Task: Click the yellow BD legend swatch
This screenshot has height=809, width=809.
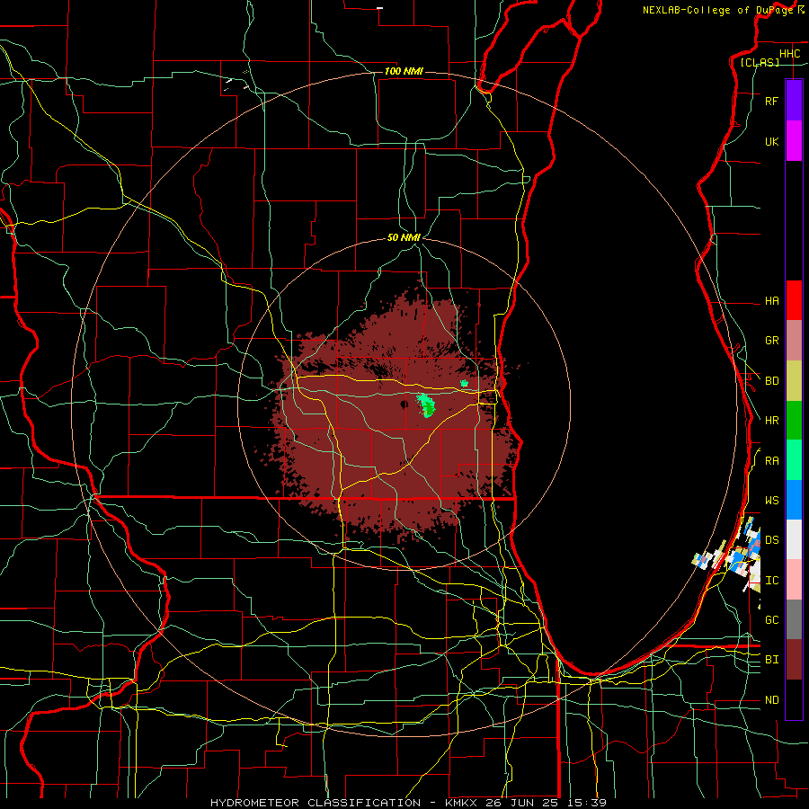Action: coord(794,380)
